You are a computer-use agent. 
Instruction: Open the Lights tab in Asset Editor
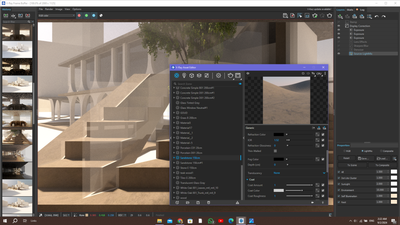point(184,76)
